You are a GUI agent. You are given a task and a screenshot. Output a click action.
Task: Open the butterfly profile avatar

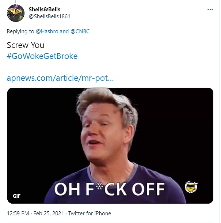(16, 13)
